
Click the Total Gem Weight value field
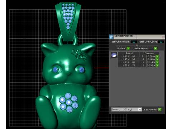(134, 42)
